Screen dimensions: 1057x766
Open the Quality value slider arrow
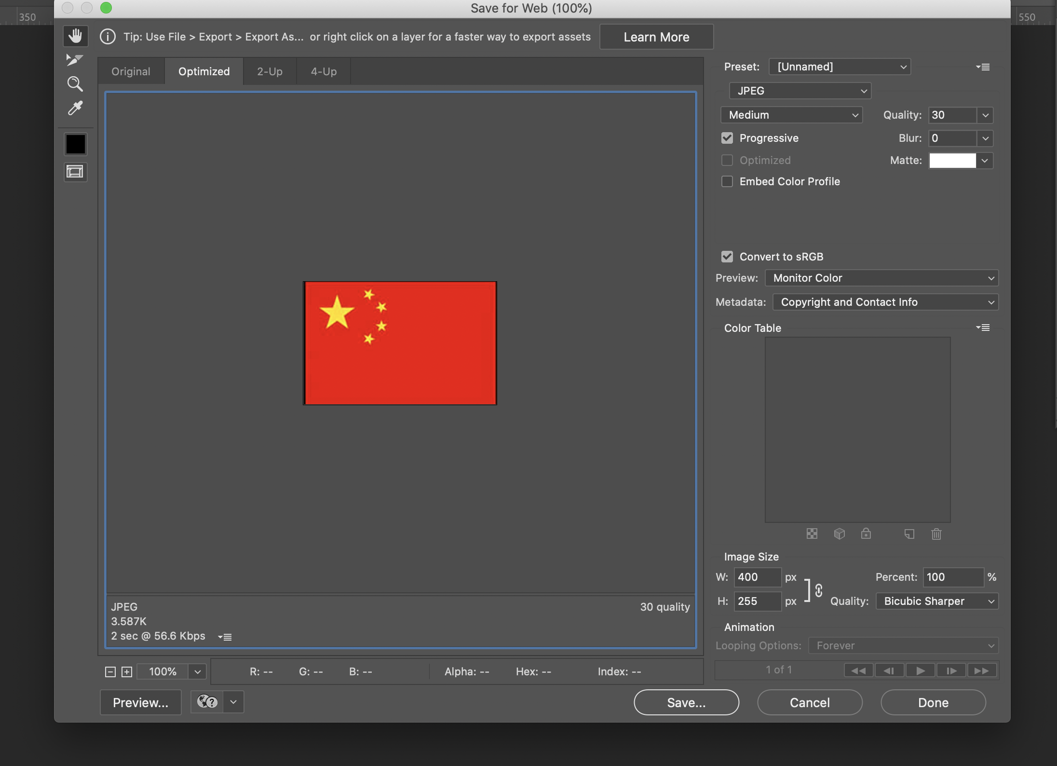pyautogui.click(x=985, y=115)
